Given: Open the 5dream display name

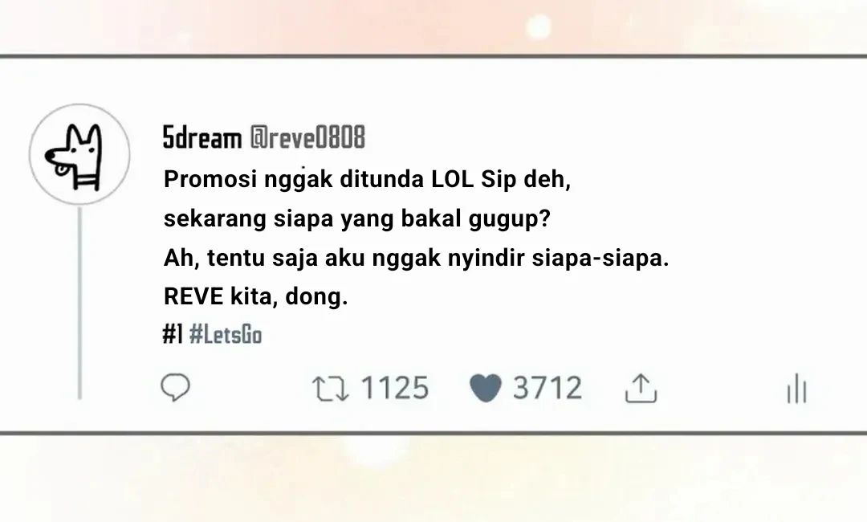Looking at the screenshot, I should (x=202, y=137).
